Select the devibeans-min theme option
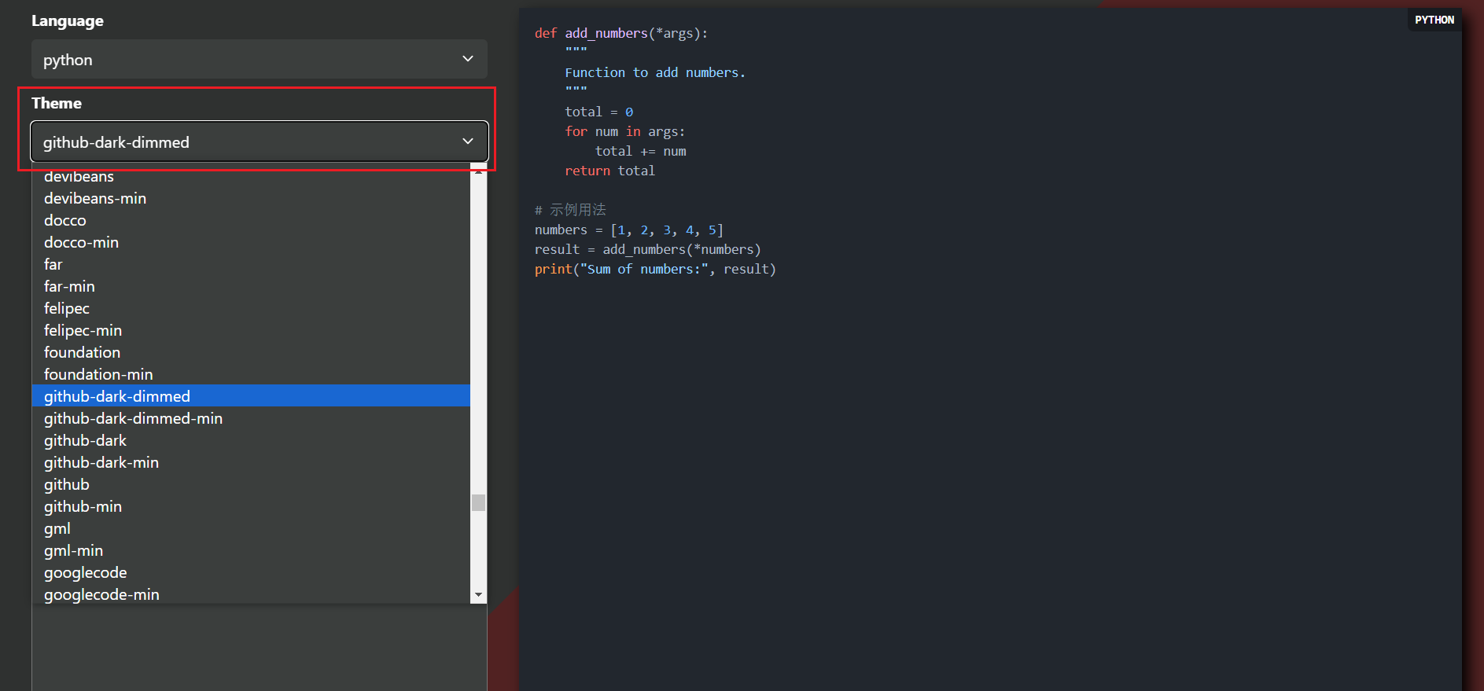Screen dimensions: 1484x691 click(x=95, y=199)
